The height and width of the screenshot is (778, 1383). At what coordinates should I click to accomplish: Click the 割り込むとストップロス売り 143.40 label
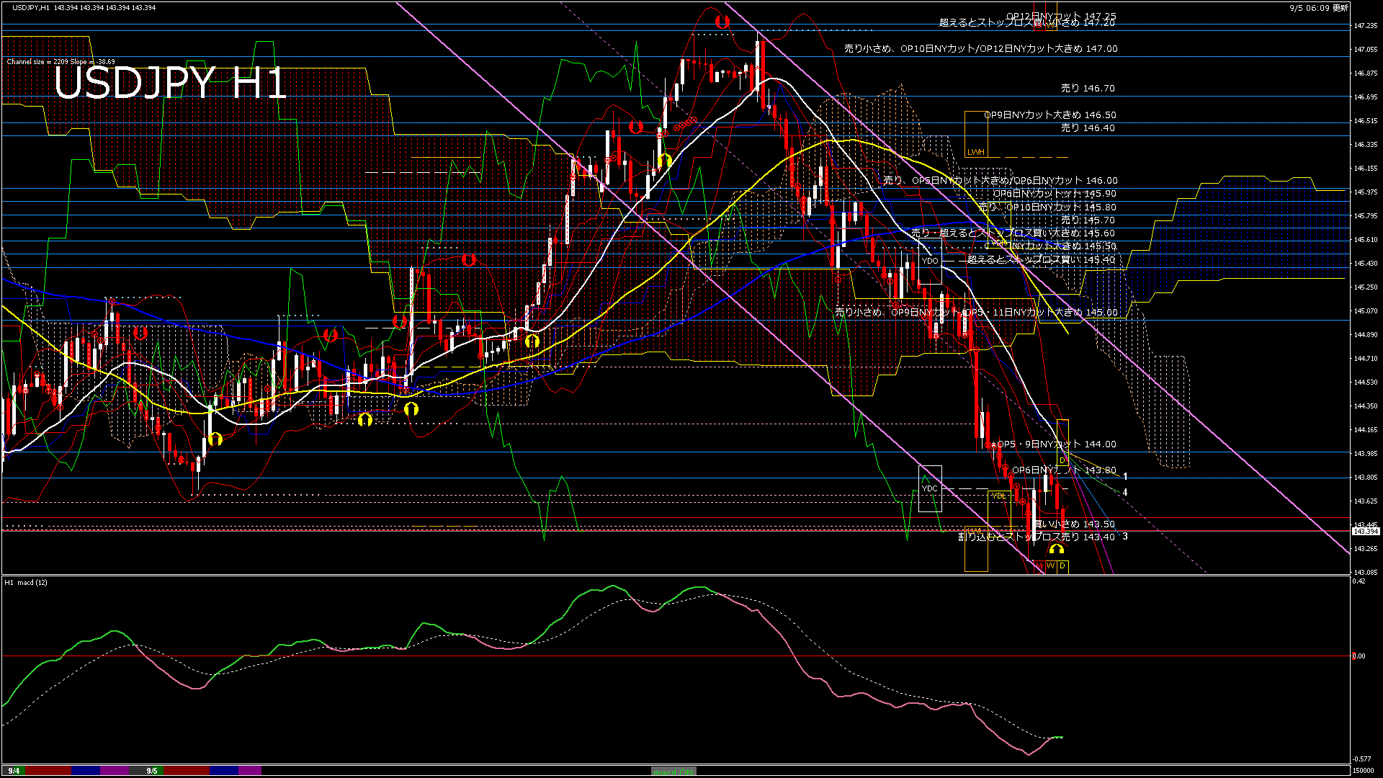[1037, 537]
